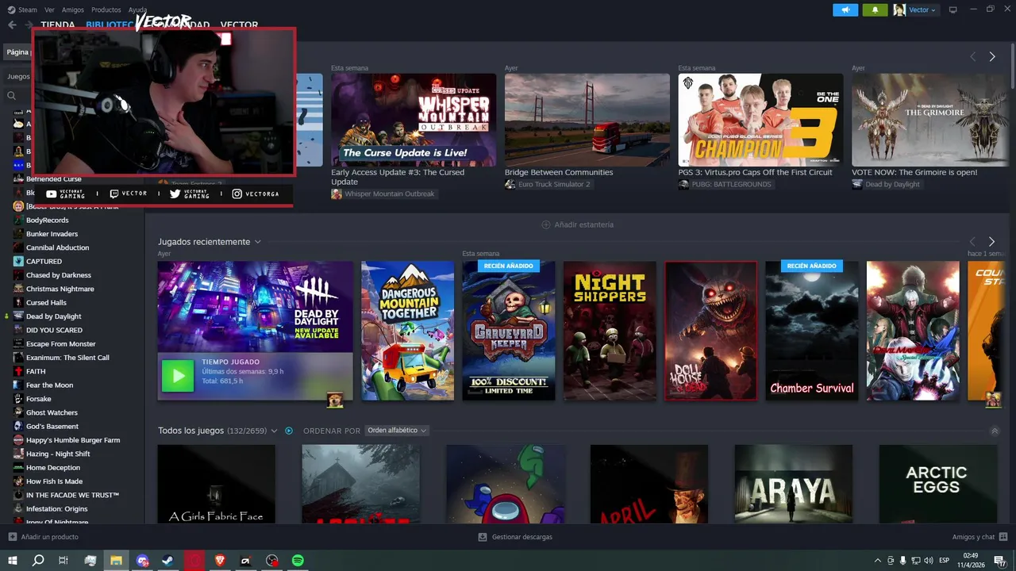Open the Ver menu

click(50, 10)
